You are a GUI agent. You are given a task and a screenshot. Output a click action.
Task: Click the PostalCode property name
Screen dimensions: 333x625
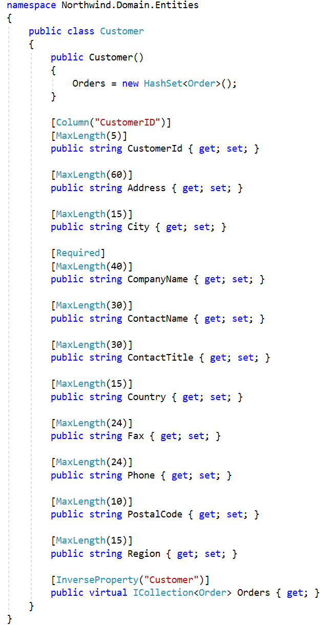click(155, 514)
